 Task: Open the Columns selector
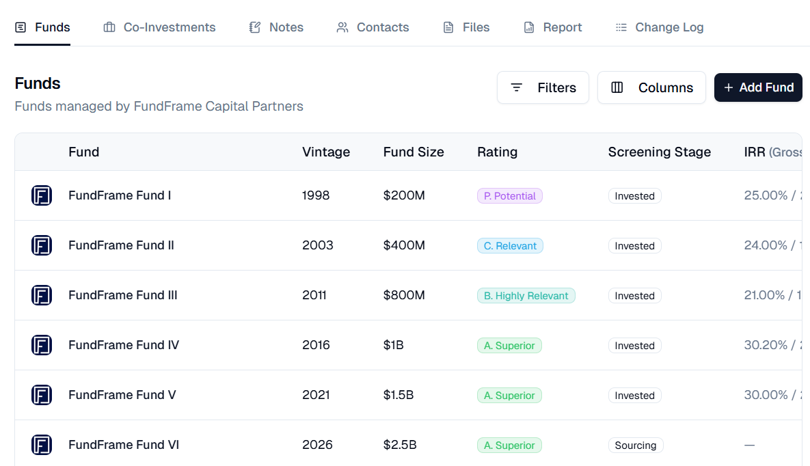coord(651,87)
